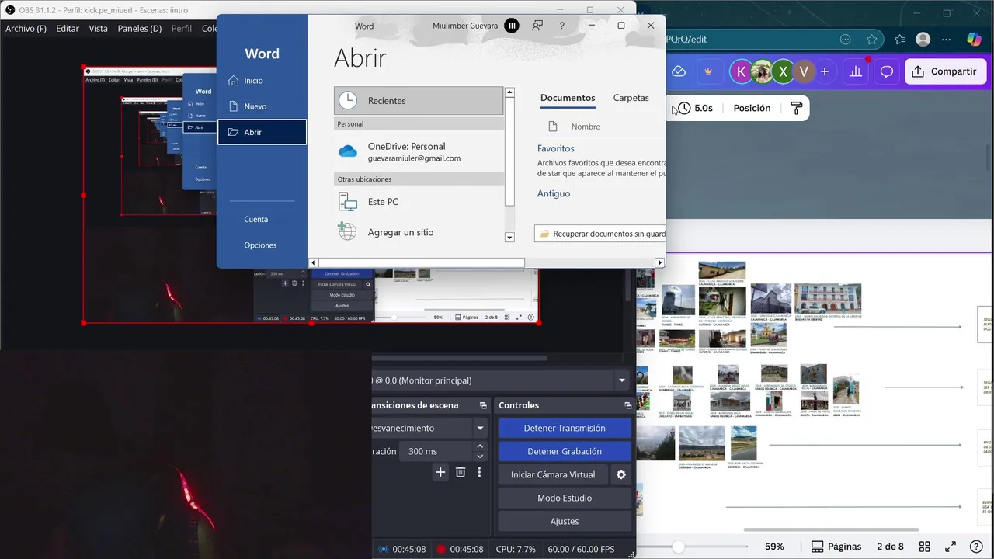
Task: Open Cuenta in Word's backstage sidebar
Action: point(255,220)
